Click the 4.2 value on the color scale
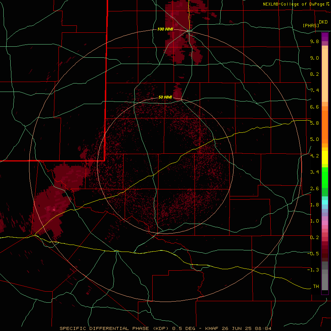Image resolution: width=331 pixels, height=331 pixels. [314, 156]
